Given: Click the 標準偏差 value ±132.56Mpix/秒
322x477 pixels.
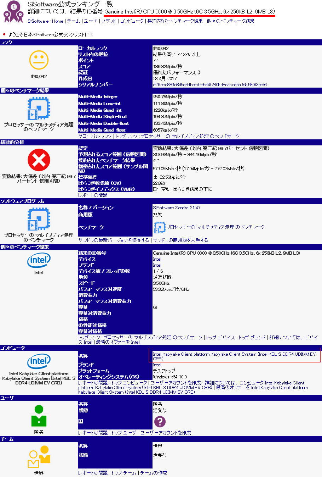Looking at the screenshot, I should pyautogui.click(x=169, y=177).
